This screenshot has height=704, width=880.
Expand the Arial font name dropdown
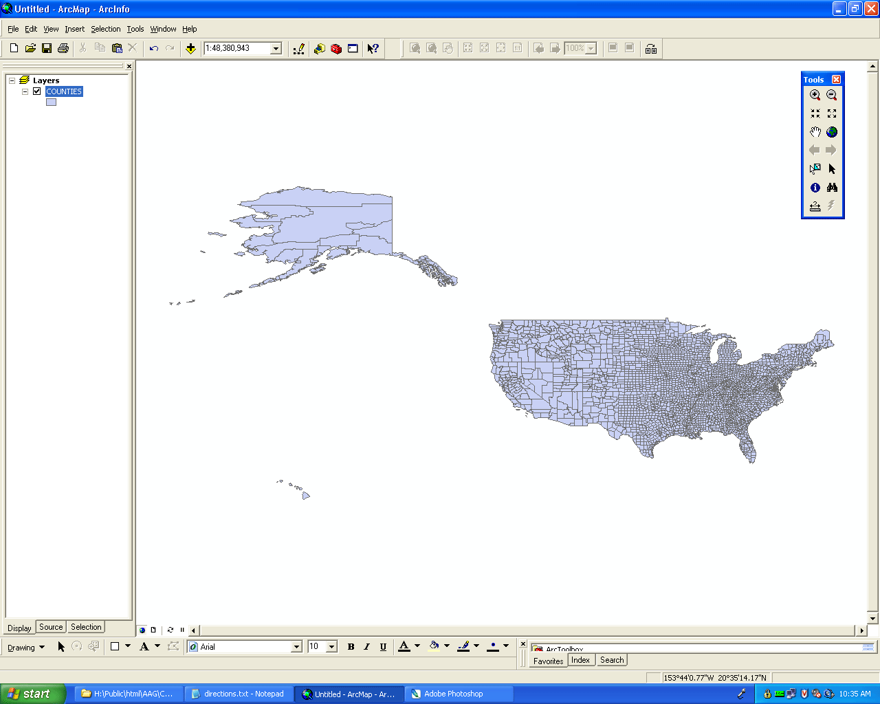click(296, 647)
